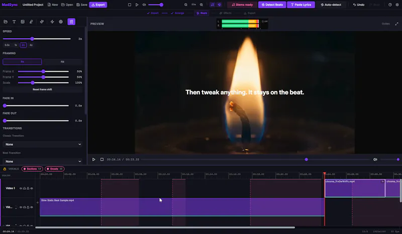Click the Scale slider
This screenshot has width=402, height=234.
click(43, 83)
